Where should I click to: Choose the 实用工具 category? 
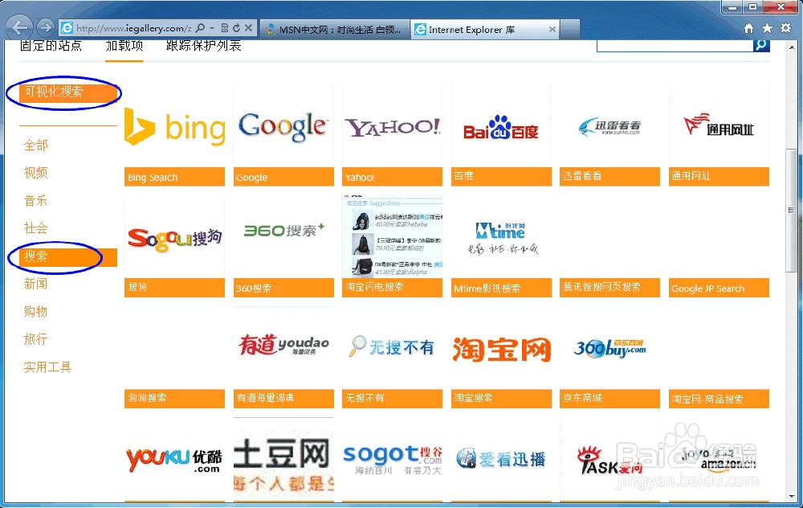point(47,367)
